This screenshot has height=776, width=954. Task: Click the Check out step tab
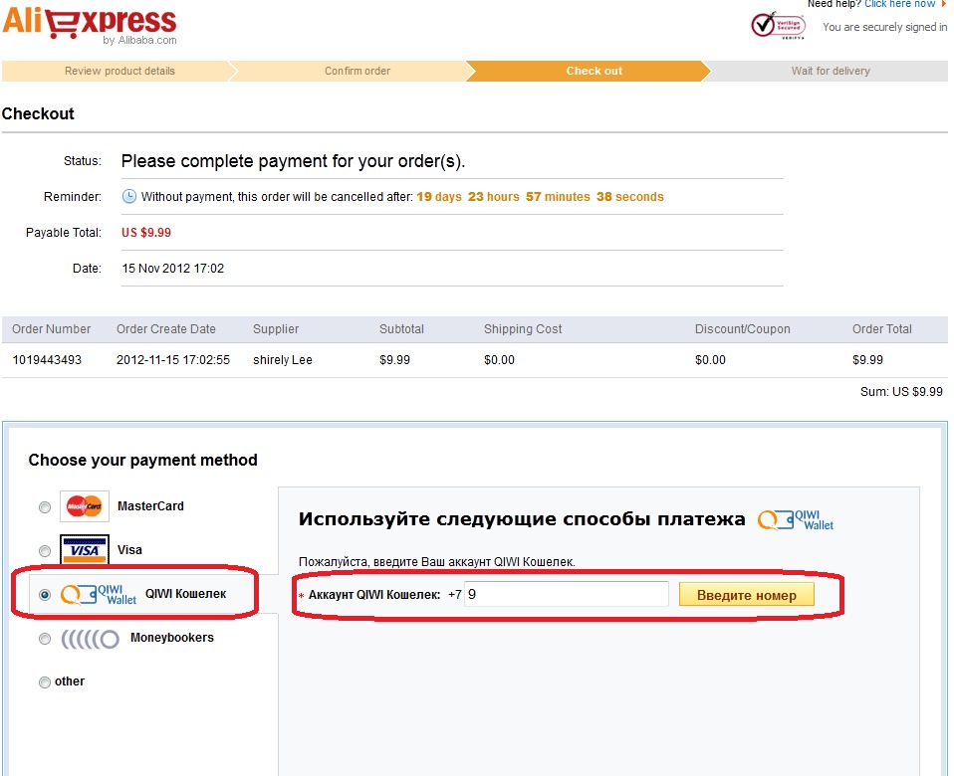coord(594,71)
